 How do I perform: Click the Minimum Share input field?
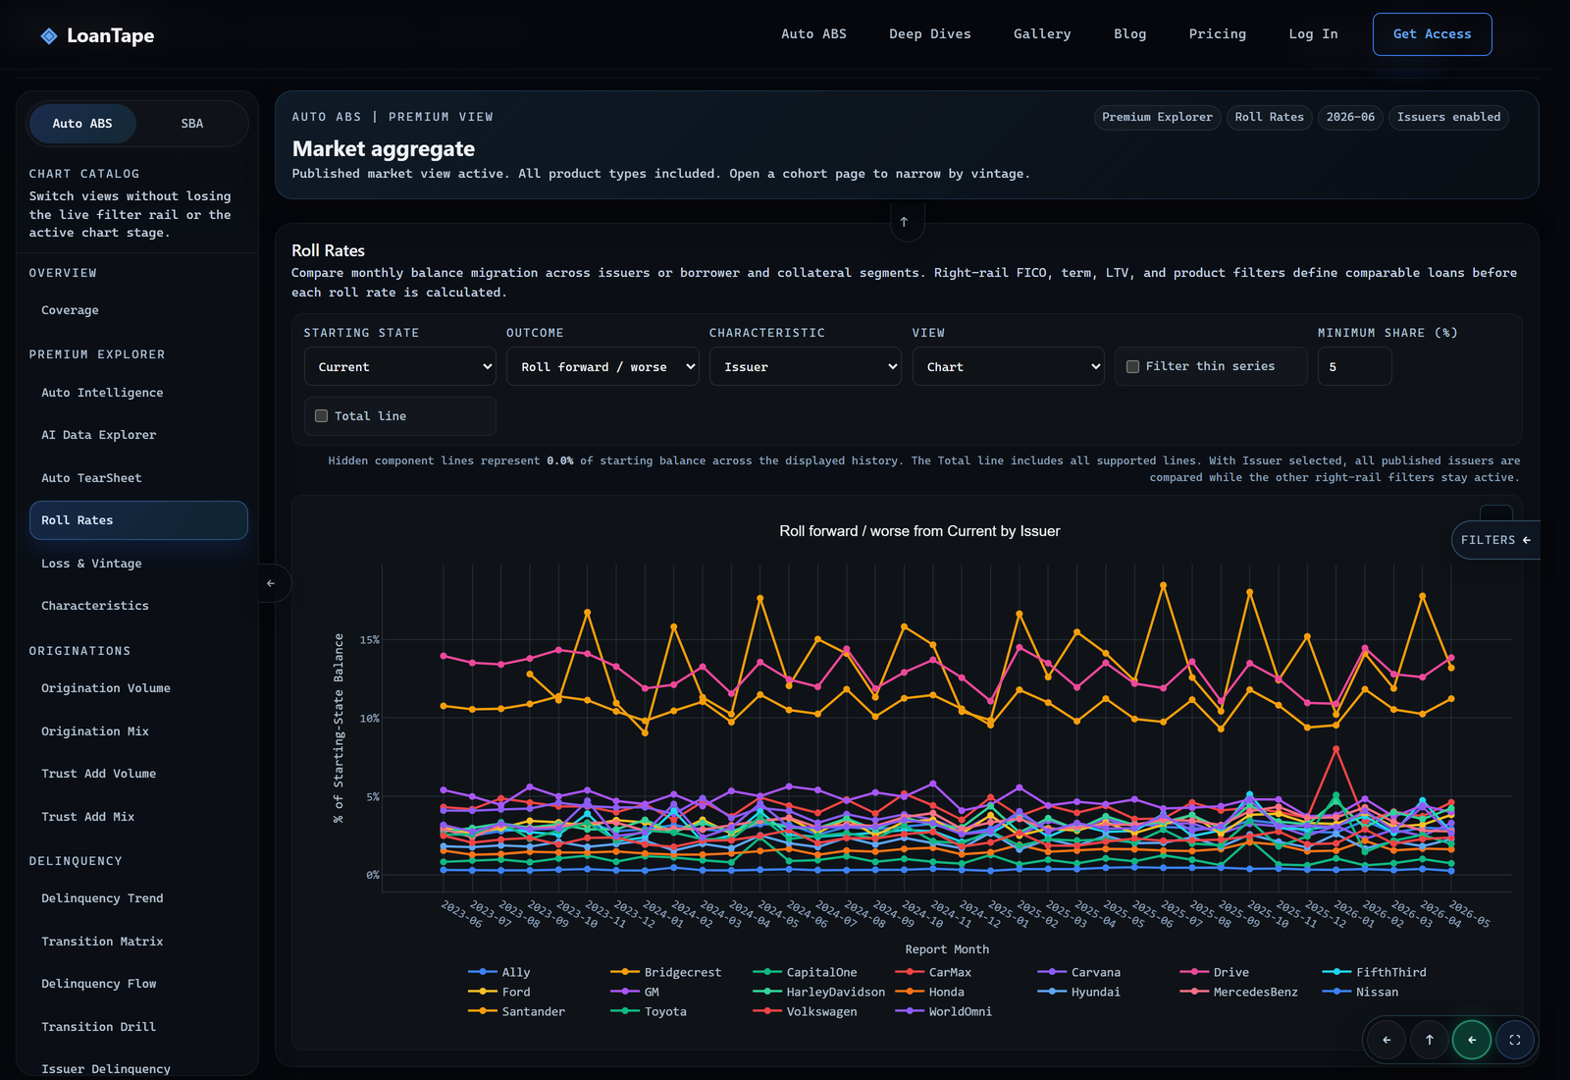click(x=1354, y=366)
